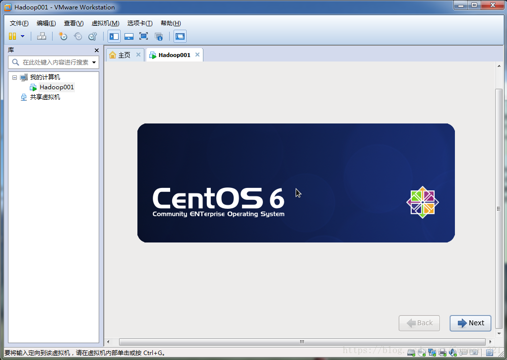Click the horizontal scrollbar right arrow
This screenshot has height=360, width=507.
coord(491,342)
